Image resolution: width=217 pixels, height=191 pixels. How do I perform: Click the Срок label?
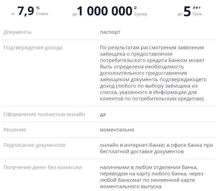pos(197,14)
